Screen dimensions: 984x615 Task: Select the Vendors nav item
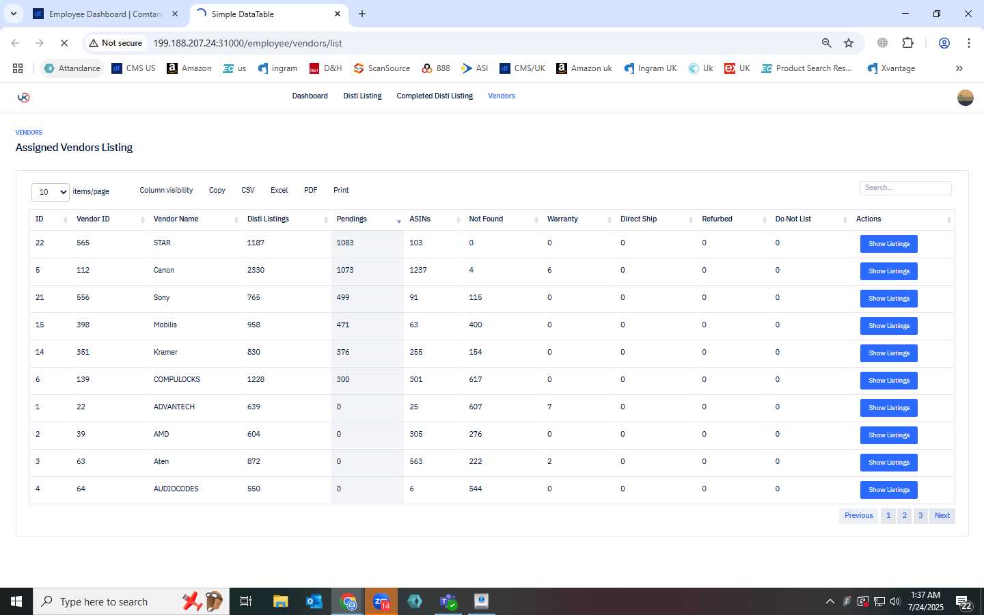tap(502, 96)
